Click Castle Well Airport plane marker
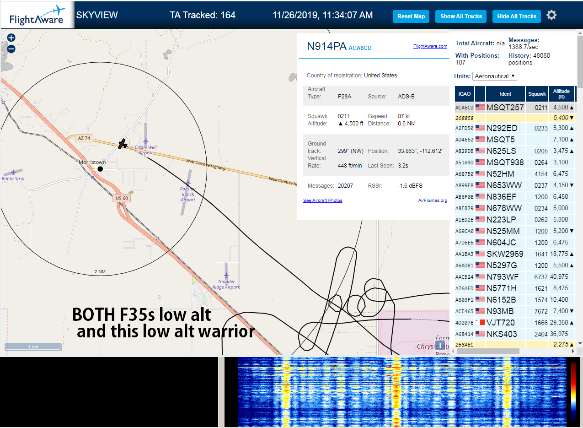 tap(145, 141)
